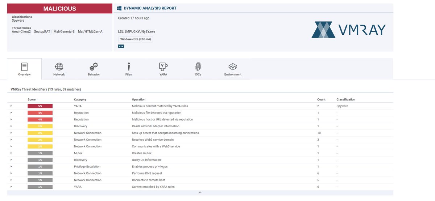Open the Behavior tab
The height and width of the screenshot is (201, 435).
coord(94,69)
